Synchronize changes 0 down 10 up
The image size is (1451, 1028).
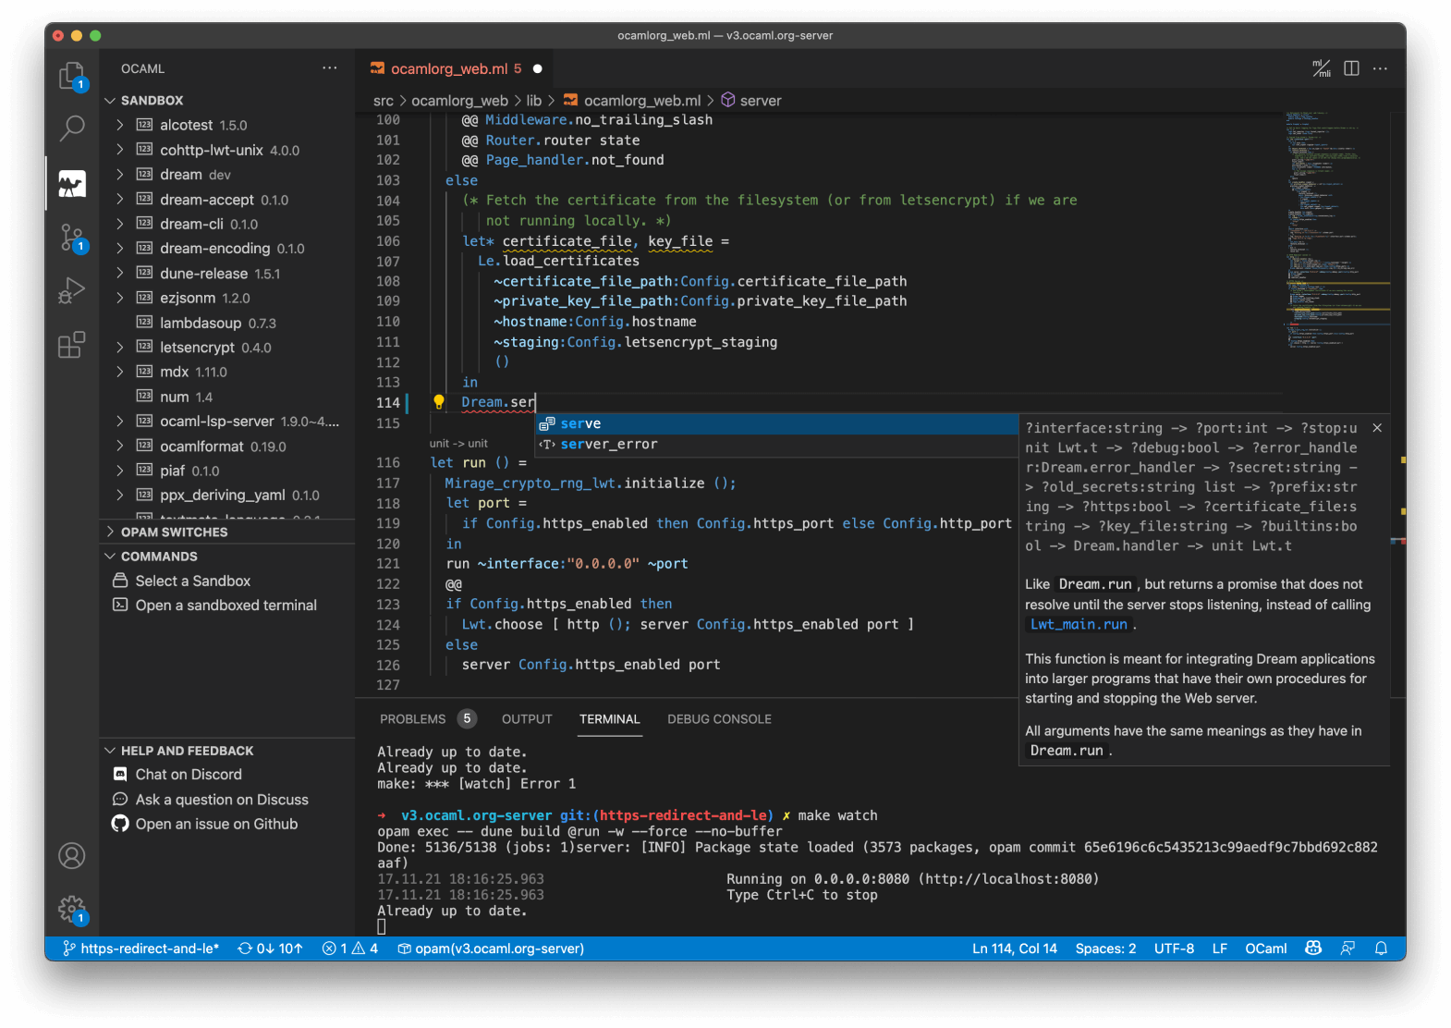[270, 948]
